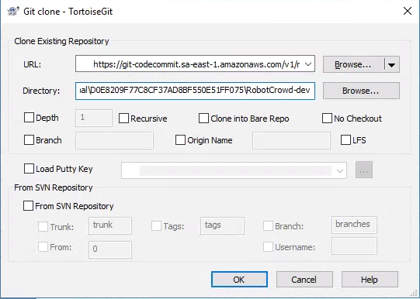Enable the Recursive checkbox

click(x=123, y=119)
